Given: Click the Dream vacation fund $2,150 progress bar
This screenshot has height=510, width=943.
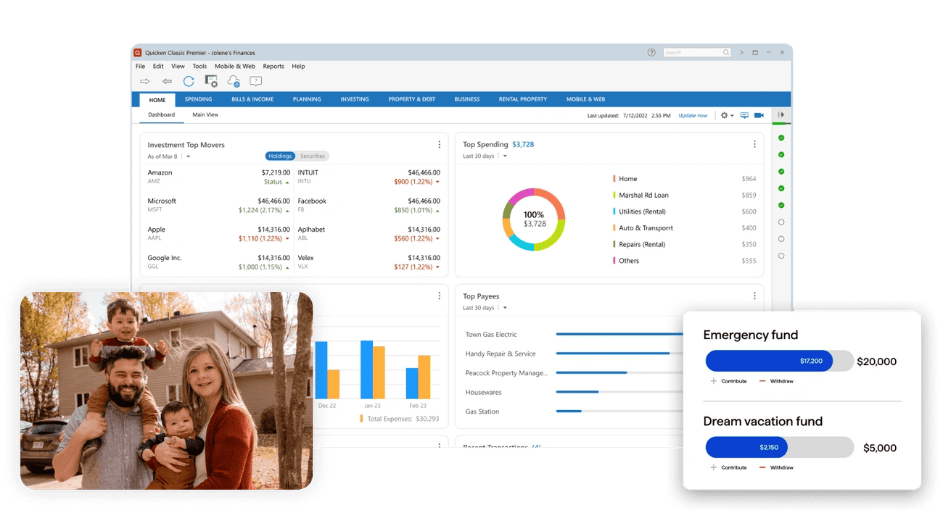Looking at the screenshot, I should [780, 447].
